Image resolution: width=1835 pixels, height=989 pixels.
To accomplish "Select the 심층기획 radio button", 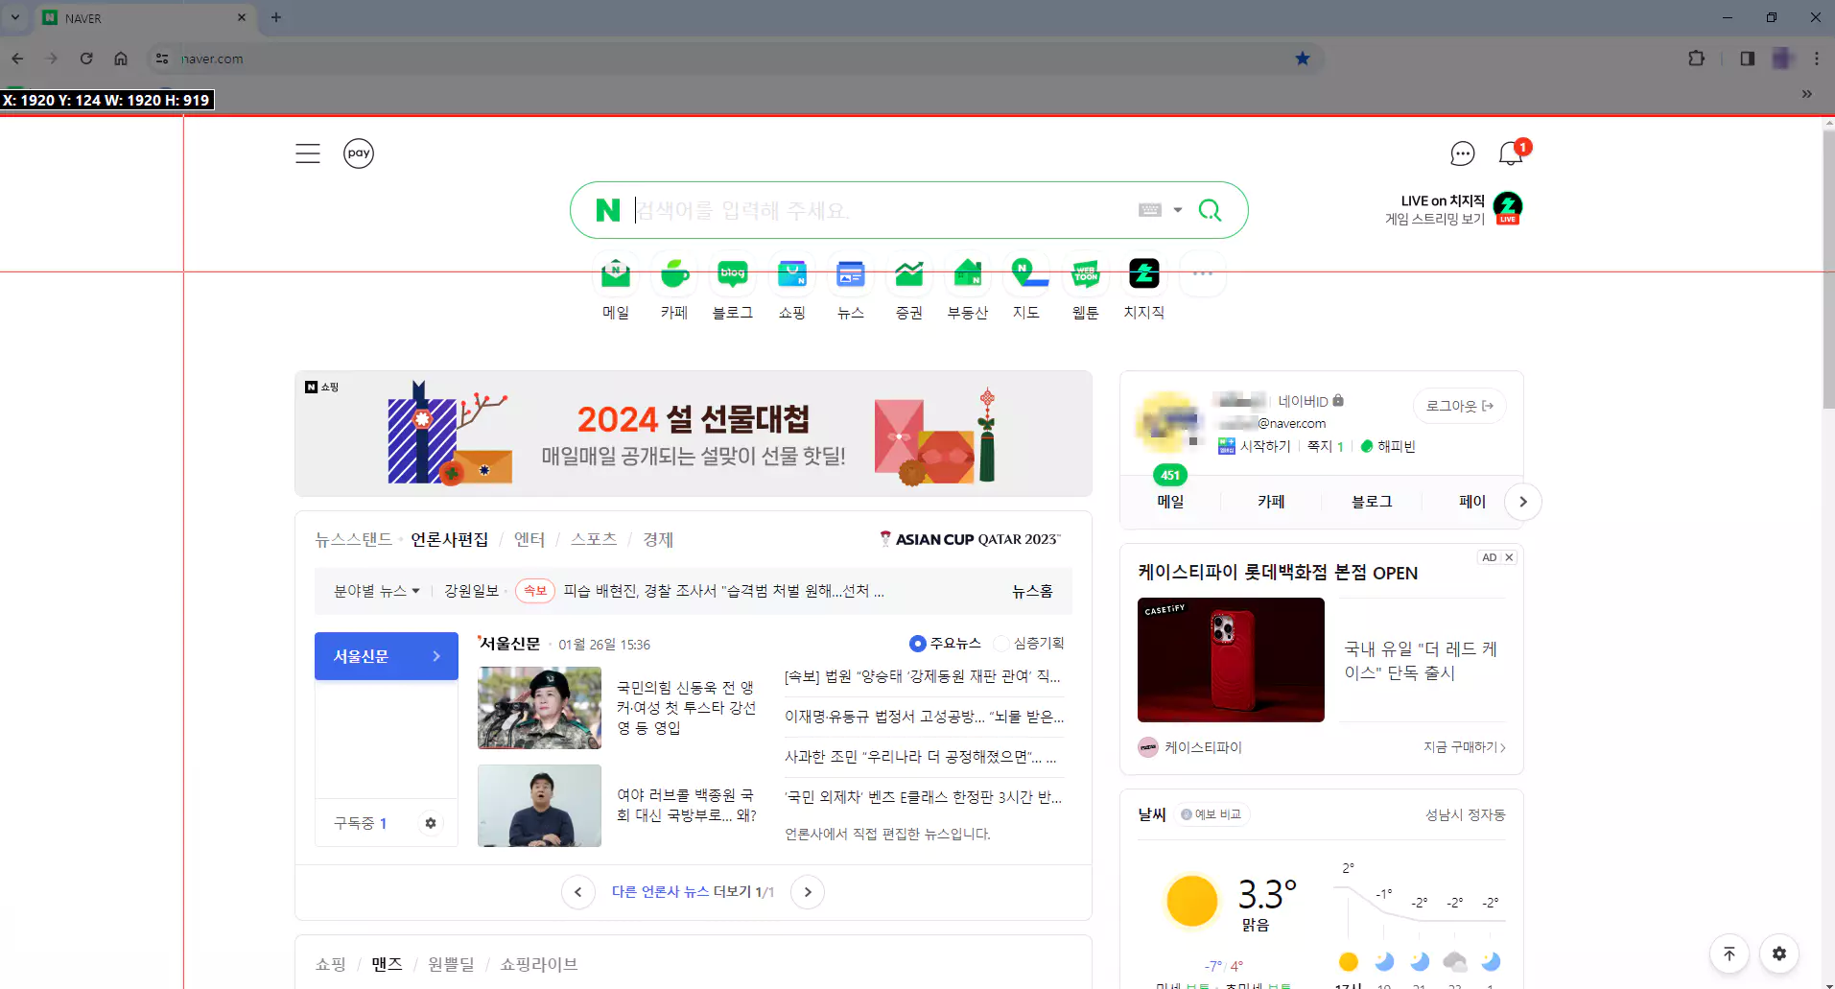I will (1001, 644).
